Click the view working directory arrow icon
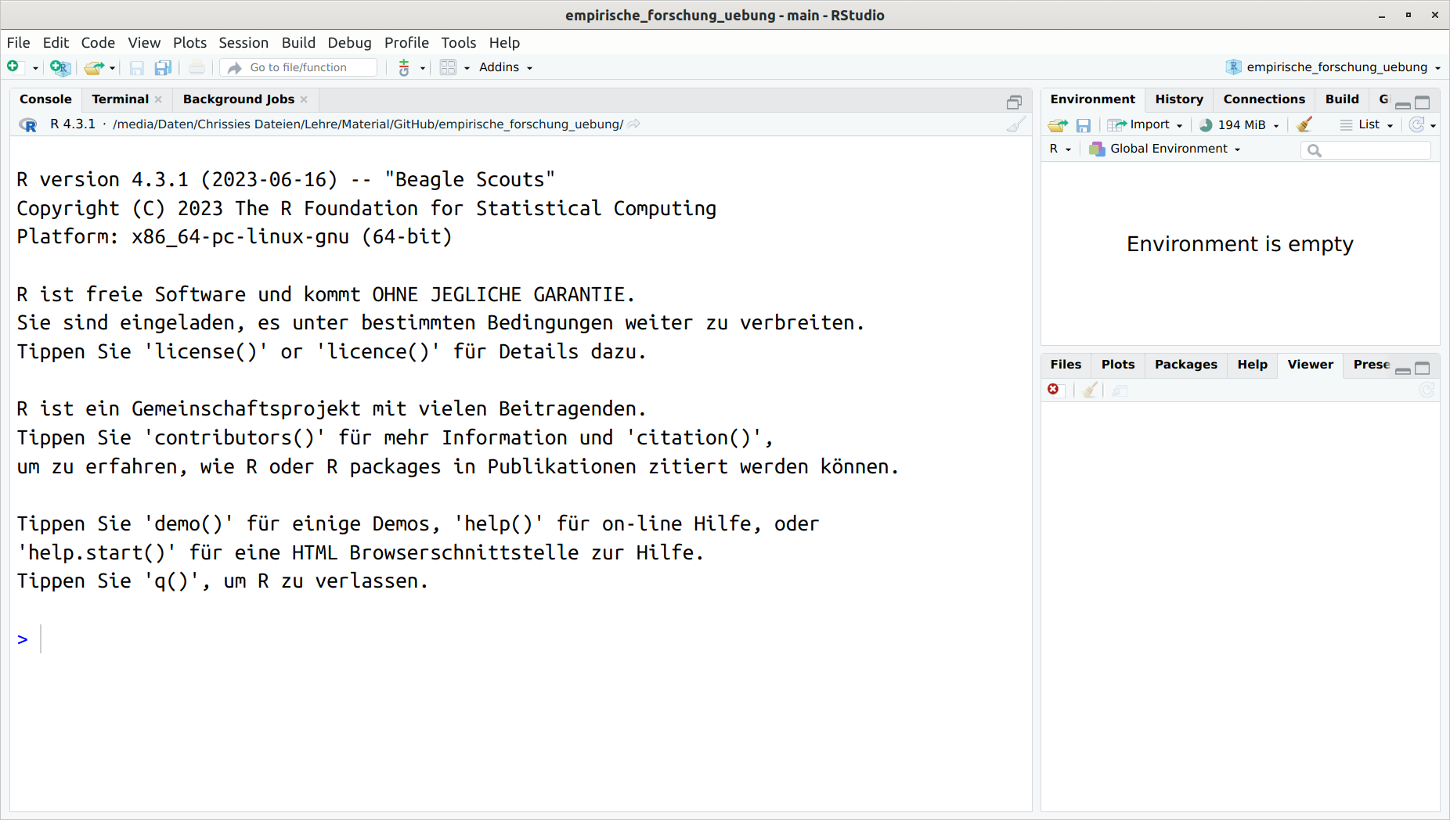This screenshot has width=1450, height=820. coord(634,124)
